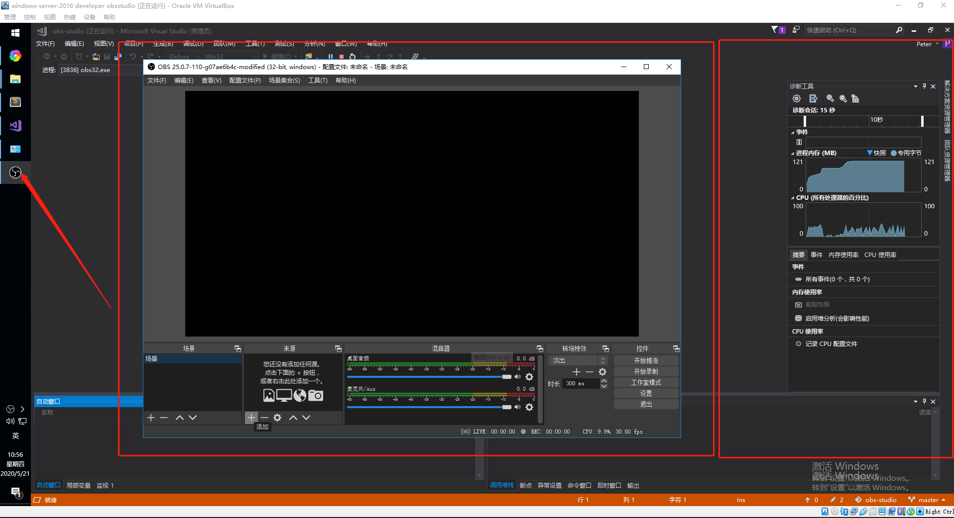This screenshot has height=518, width=954.
Task: Undock the Sources panel
Action: (338, 348)
